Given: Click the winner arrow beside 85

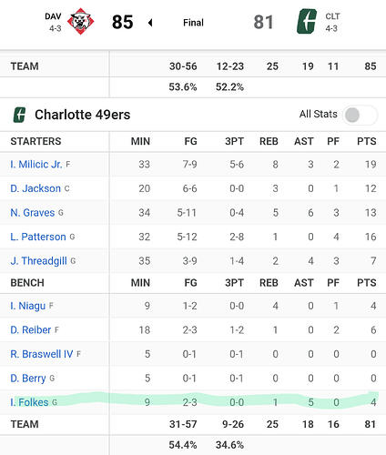Looking at the screenshot, I should (150, 23).
